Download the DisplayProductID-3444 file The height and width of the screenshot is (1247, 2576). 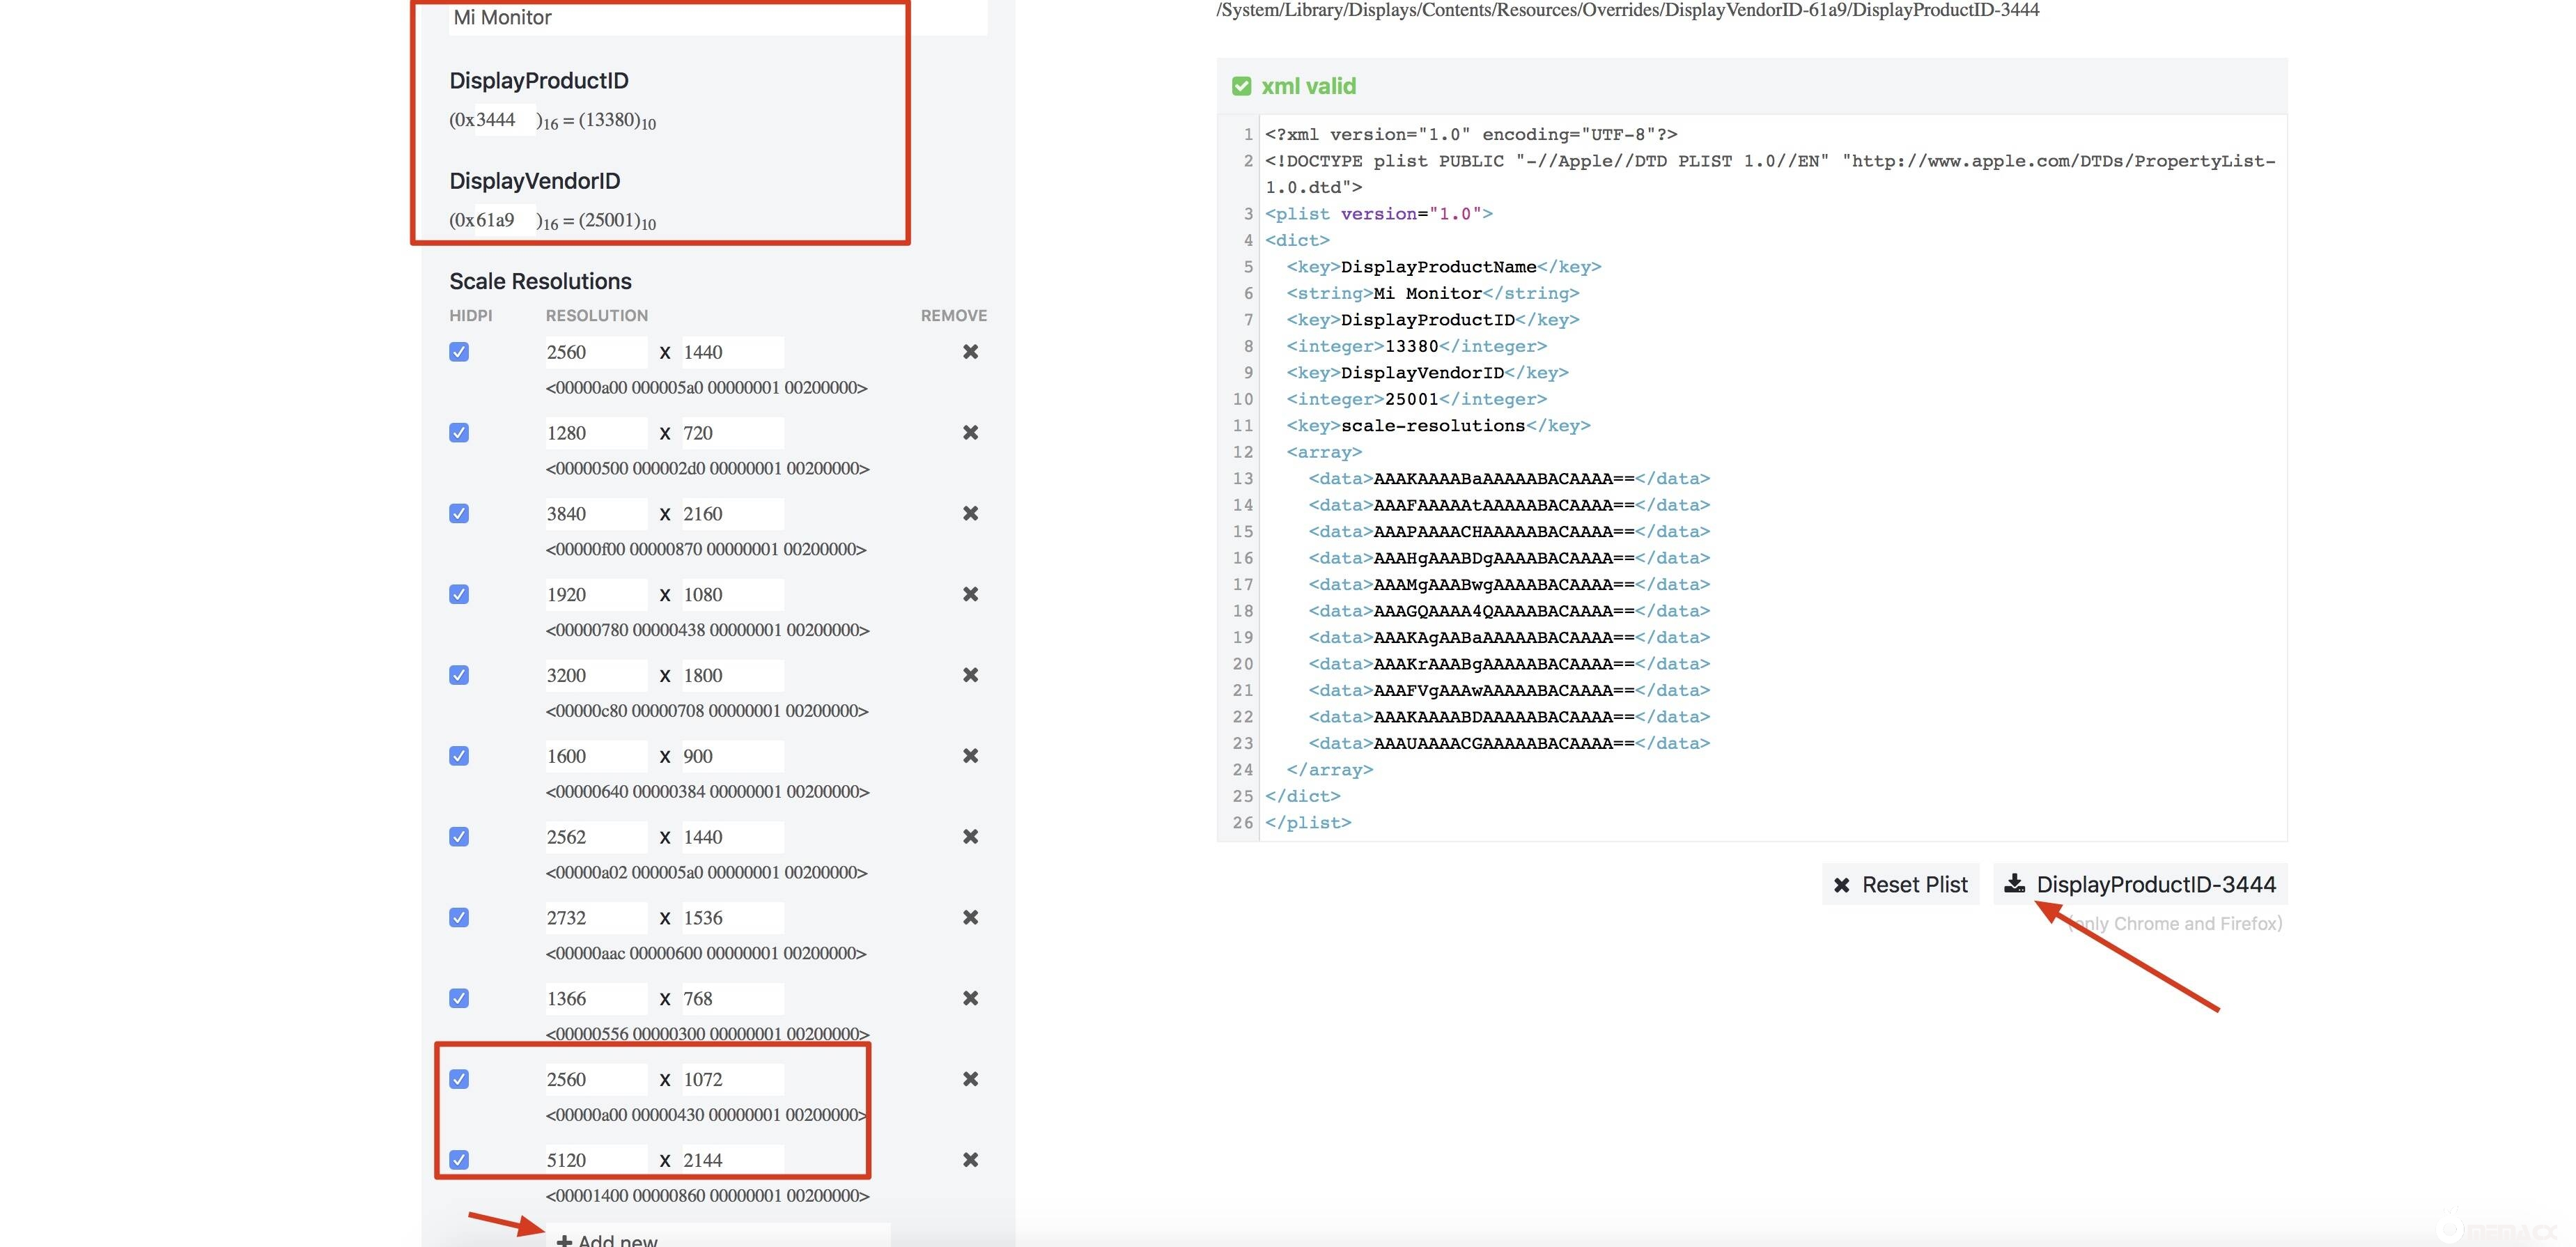[x=2140, y=885]
